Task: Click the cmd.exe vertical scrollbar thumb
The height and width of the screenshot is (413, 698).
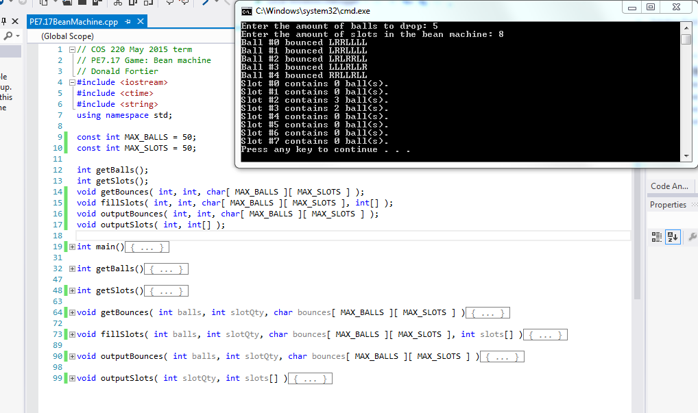Action: (686, 39)
